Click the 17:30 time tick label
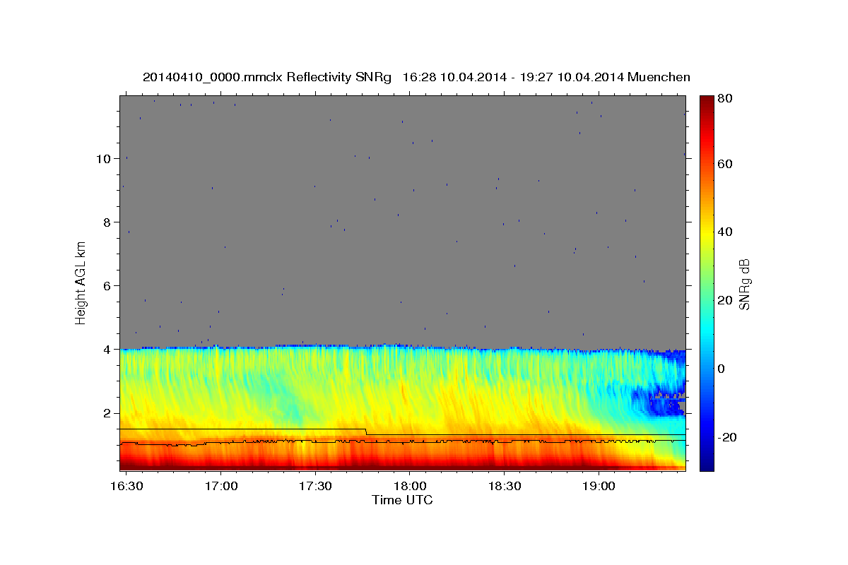The width and height of the screenshot is (848, 565). click(315, 487)
